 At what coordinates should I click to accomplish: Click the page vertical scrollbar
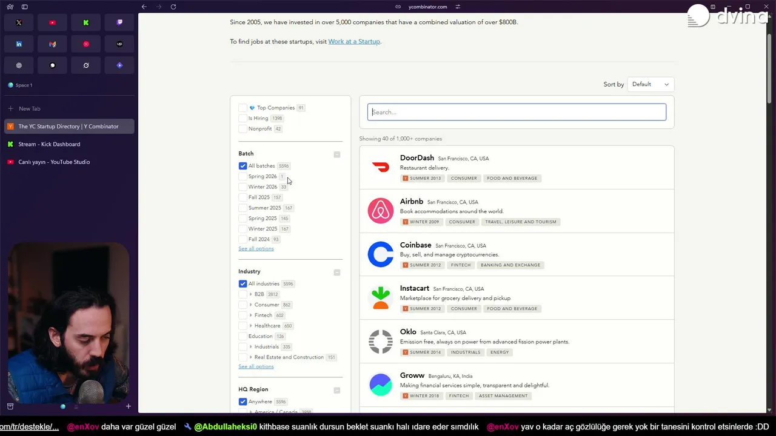(770, 68)
